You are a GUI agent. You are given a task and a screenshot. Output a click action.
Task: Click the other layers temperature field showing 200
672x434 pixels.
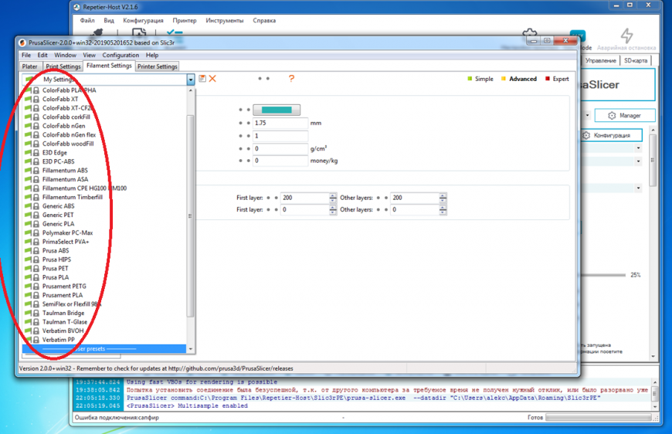pos(416,198)
